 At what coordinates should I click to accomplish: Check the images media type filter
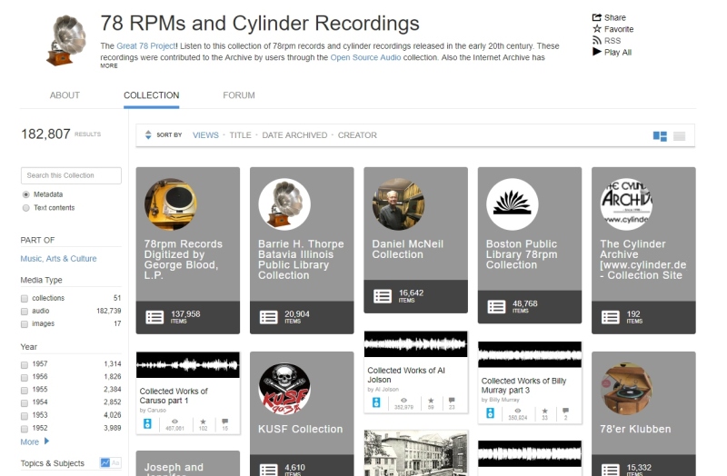(25, 324)
